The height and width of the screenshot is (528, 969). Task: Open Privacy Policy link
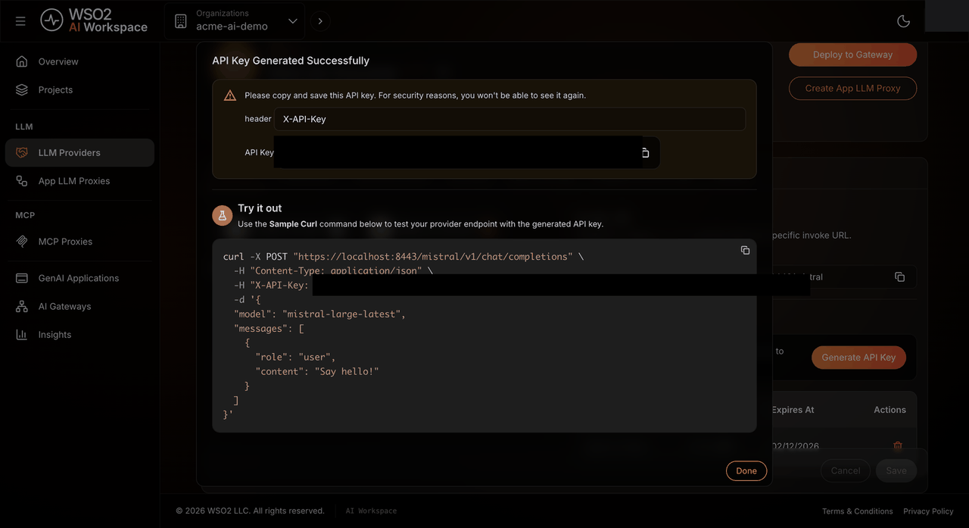pos(928,511)
